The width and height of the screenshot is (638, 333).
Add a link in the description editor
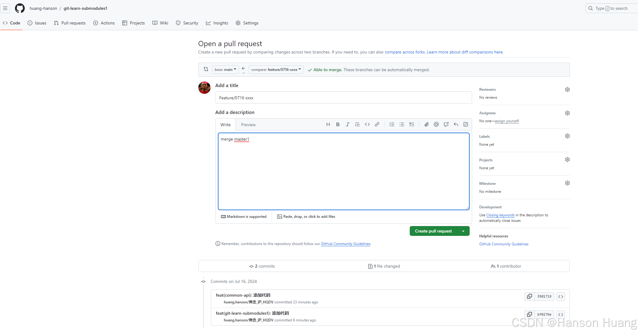pos(377,124)
